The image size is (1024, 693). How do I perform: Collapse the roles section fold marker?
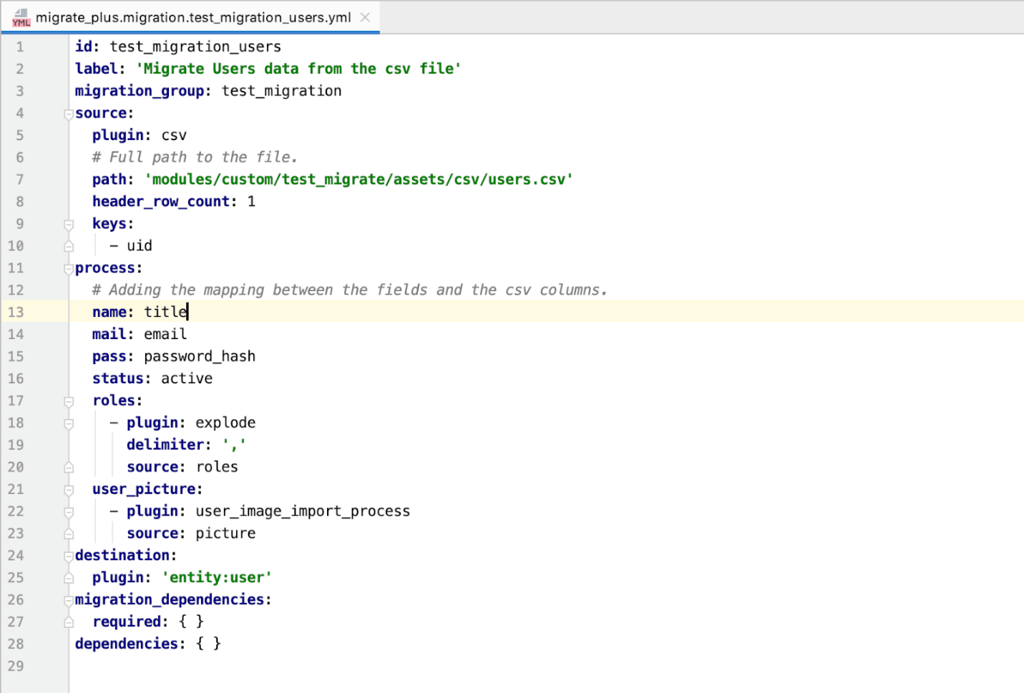pyautogui.click(x=69, y=401)
